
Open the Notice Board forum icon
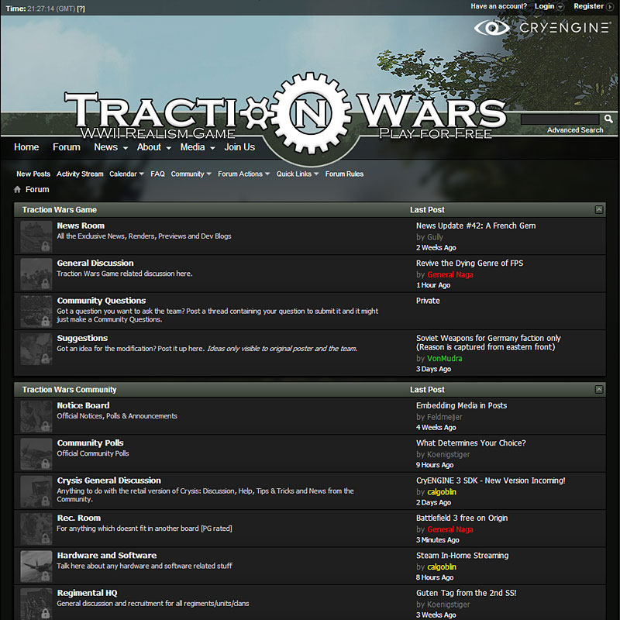36,416
